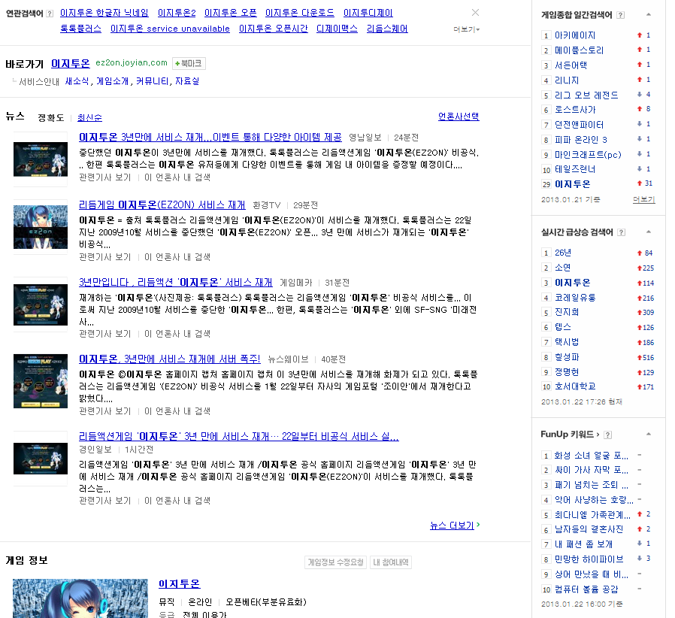The height and width of the screenshot is (618, 675).
Task: Click 게임정보 수정요청 button
Action: coord(335,562)
